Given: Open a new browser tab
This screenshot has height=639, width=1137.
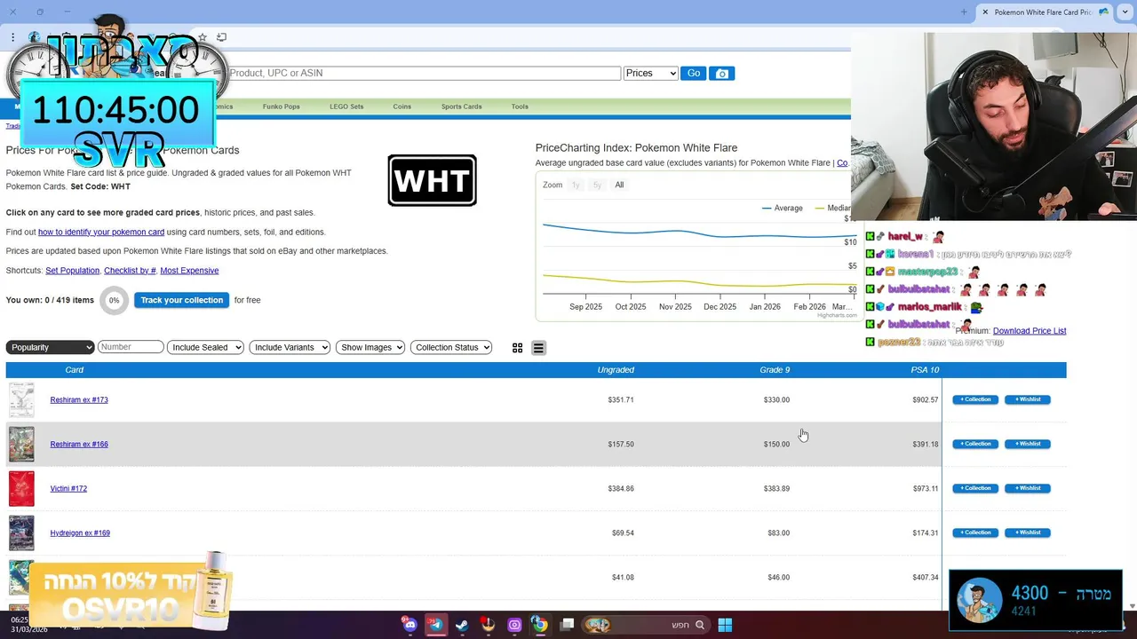Looking at the screenshot, I should [964, 12].
